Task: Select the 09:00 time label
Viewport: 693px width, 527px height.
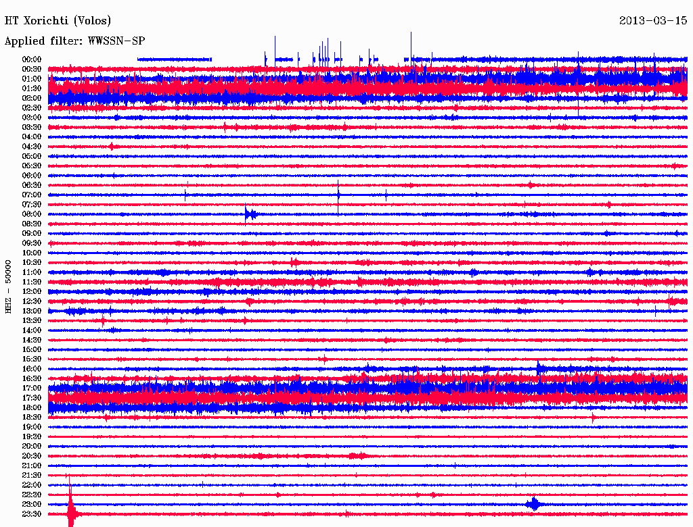Action: pos(32,234)
